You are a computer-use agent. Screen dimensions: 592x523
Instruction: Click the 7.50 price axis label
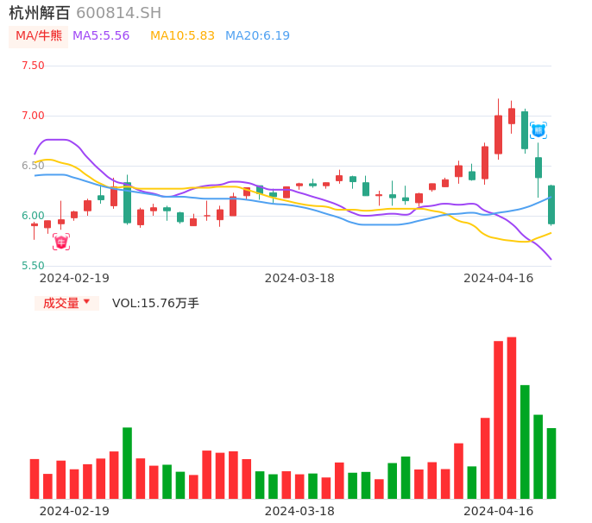(x=33, y=66)
